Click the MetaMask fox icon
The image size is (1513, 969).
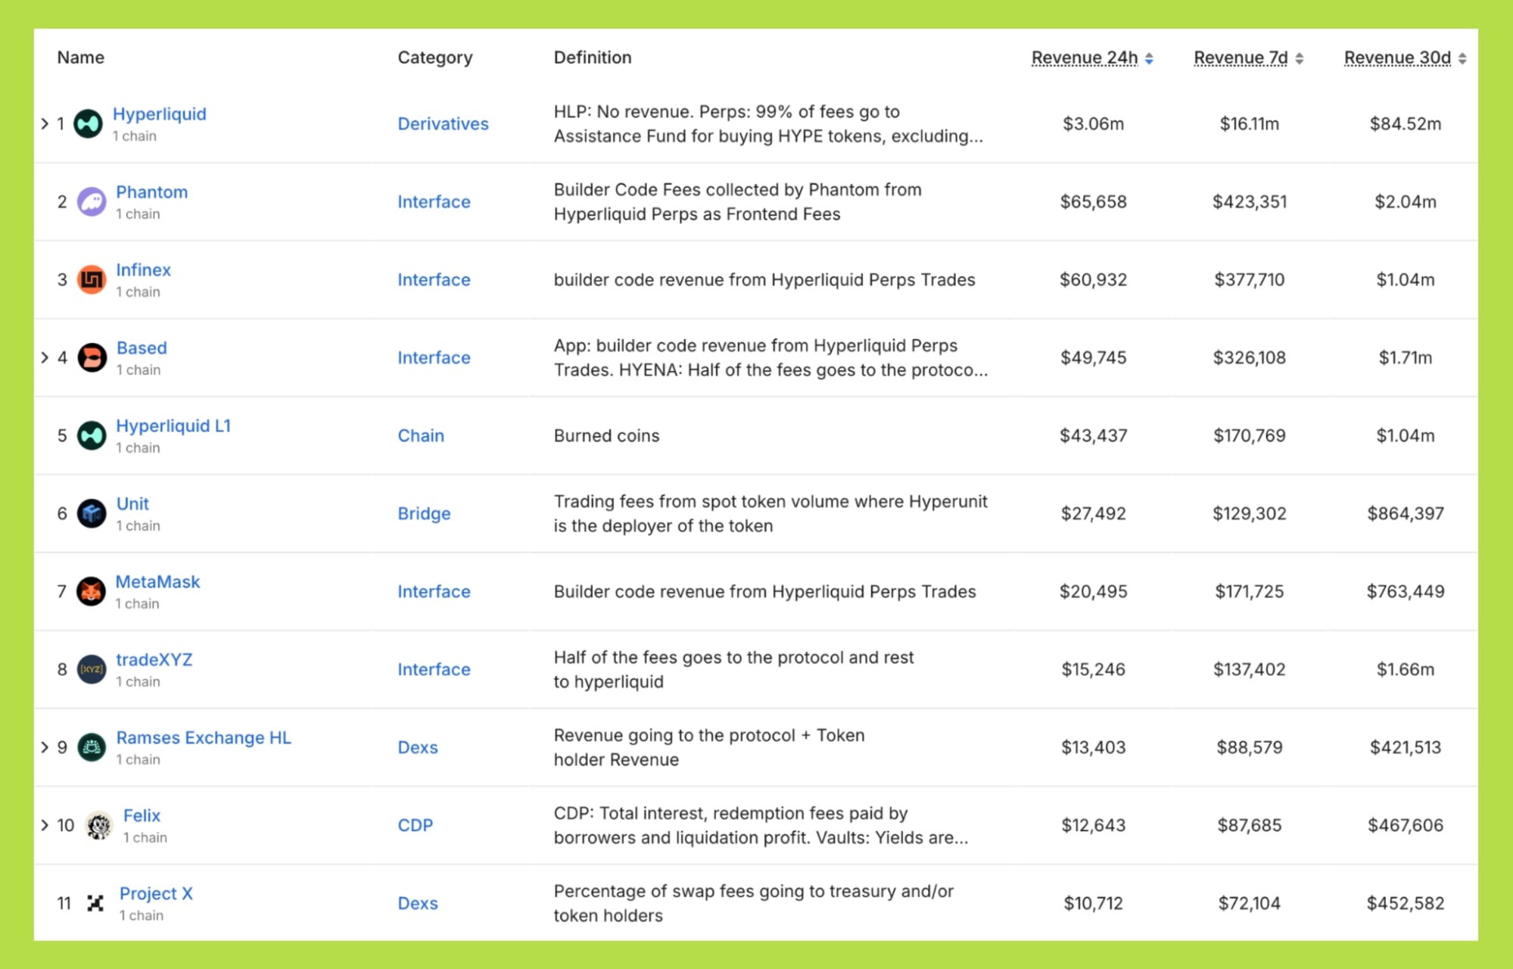pos(90,591)
